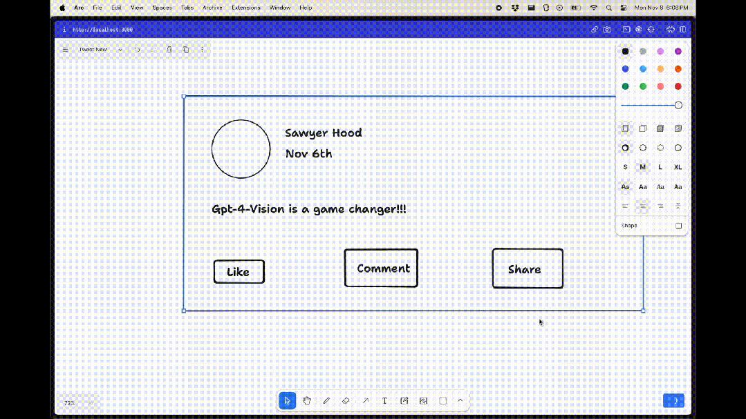The height and width of the screenshot is (419, 746).
Task: Expand more tools chevron in bottom toolbar
Action: [460, 400]
